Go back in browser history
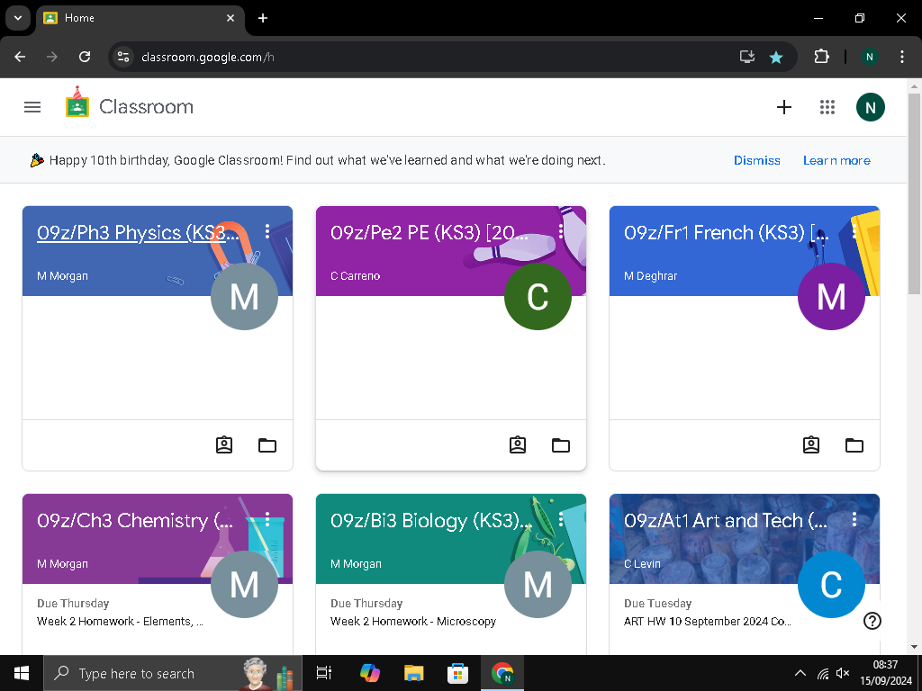Screen dimensions: 922x691 (20, 57)
